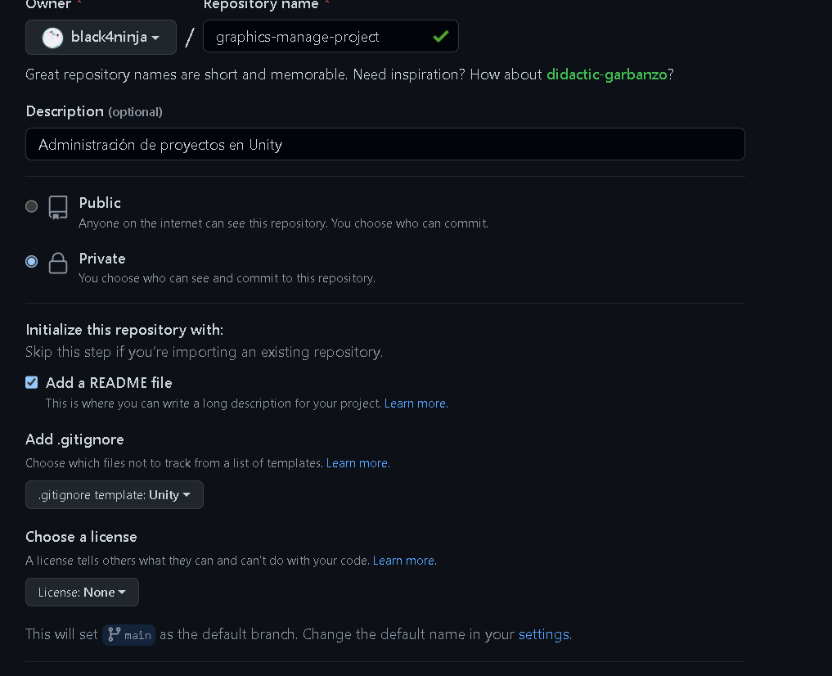Click Learn more link under license section
Image resolution: width=832 pixels, height=676 pixels.
point(404,561)
